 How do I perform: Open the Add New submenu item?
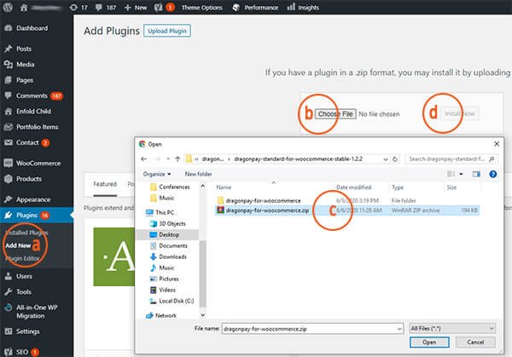[19, 245]
